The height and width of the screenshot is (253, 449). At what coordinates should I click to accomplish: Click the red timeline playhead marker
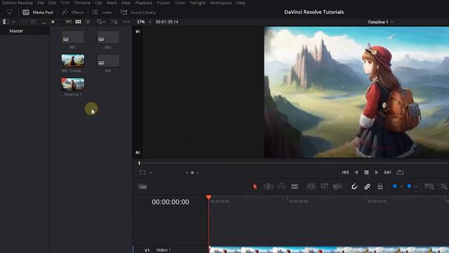[209, 197]
